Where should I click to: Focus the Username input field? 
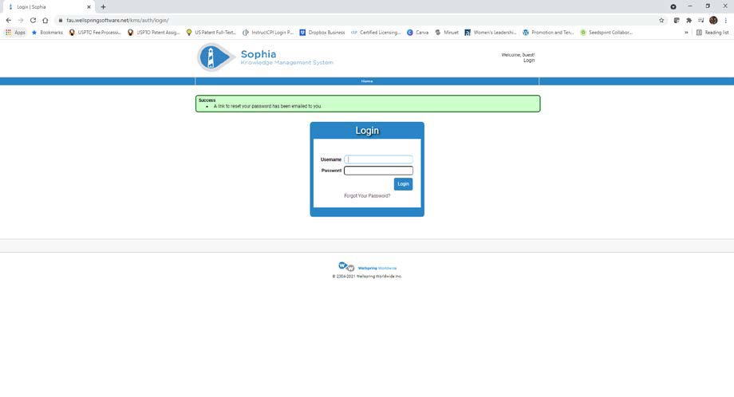click(x=378, y=159)
